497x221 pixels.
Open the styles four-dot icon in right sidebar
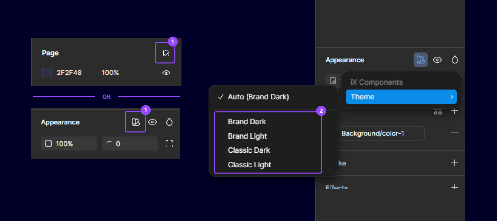click(x=438, y=111)
